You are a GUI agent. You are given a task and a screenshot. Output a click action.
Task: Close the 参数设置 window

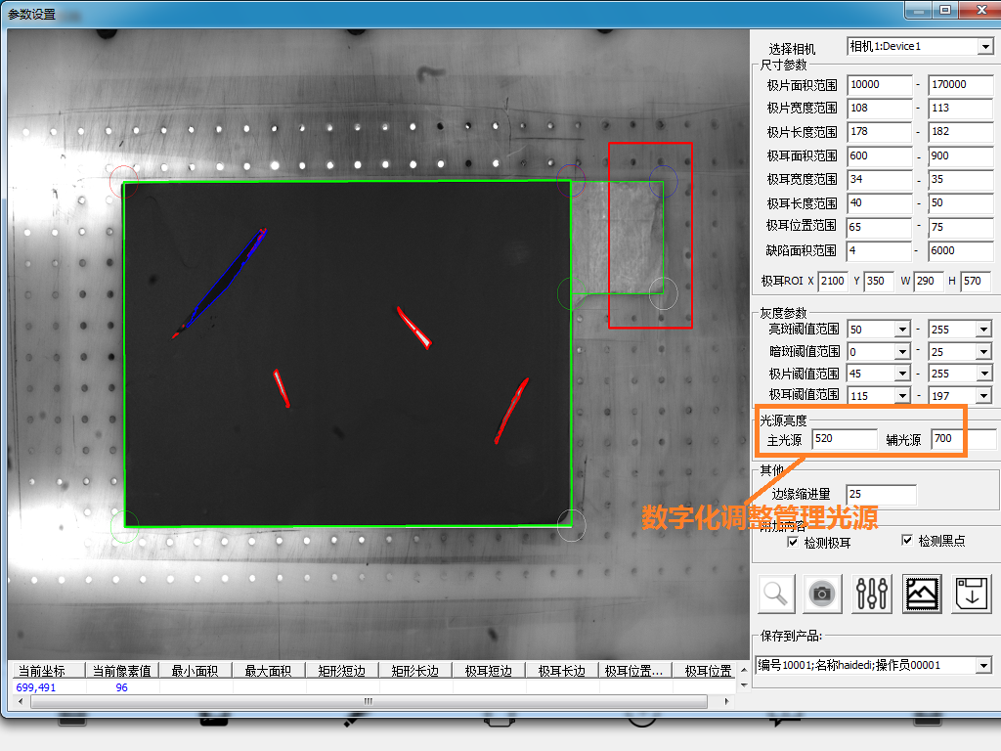point(978,10)
